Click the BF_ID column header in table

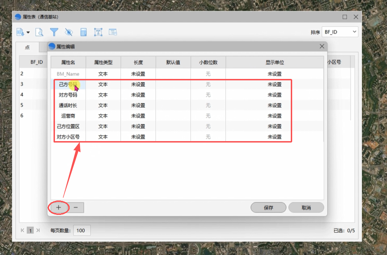pyautogui.click(x=36, y=62)
